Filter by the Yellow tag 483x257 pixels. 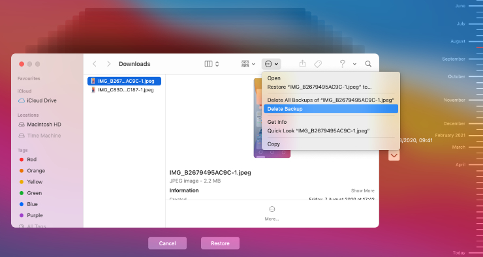pos(31,181)
